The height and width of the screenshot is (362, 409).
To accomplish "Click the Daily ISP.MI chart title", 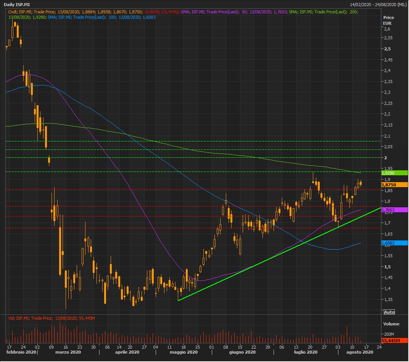I will [x=17, y=5].
